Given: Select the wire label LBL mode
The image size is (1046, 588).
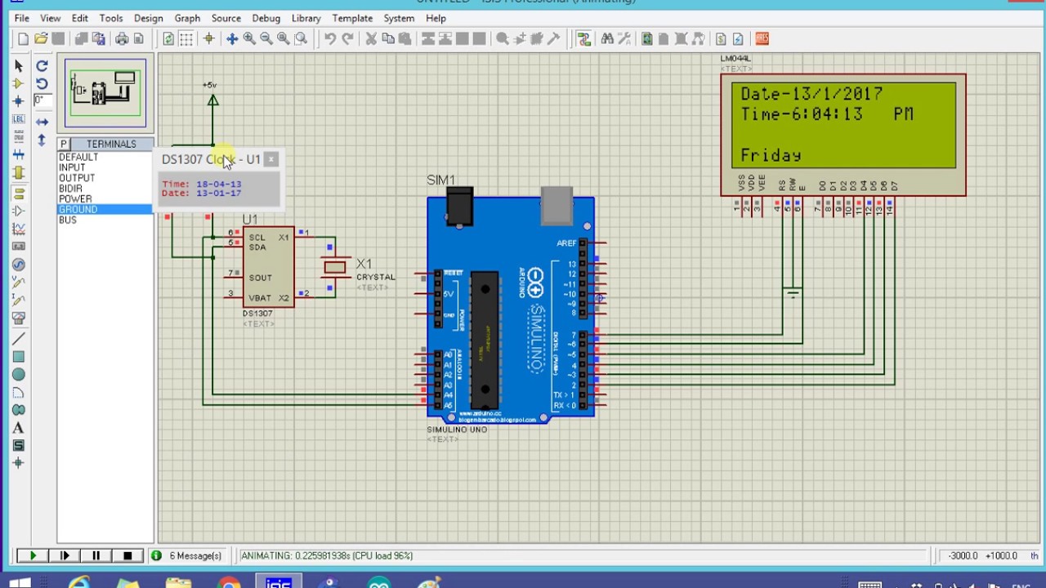Looking at the screenshot, I should [x=19, y=119].
